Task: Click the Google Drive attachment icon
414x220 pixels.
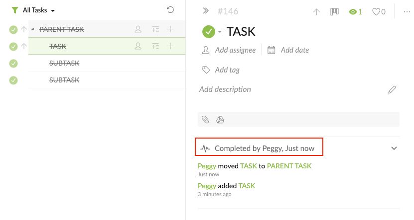Action: point(220,120)
